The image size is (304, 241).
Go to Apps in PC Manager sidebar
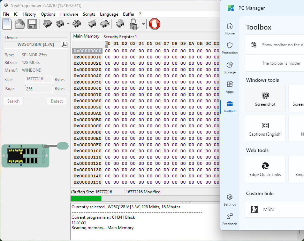[x=230, y=87]
